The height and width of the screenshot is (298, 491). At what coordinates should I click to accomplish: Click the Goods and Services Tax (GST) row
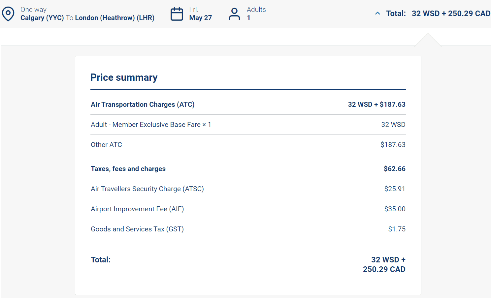point(137,229)
